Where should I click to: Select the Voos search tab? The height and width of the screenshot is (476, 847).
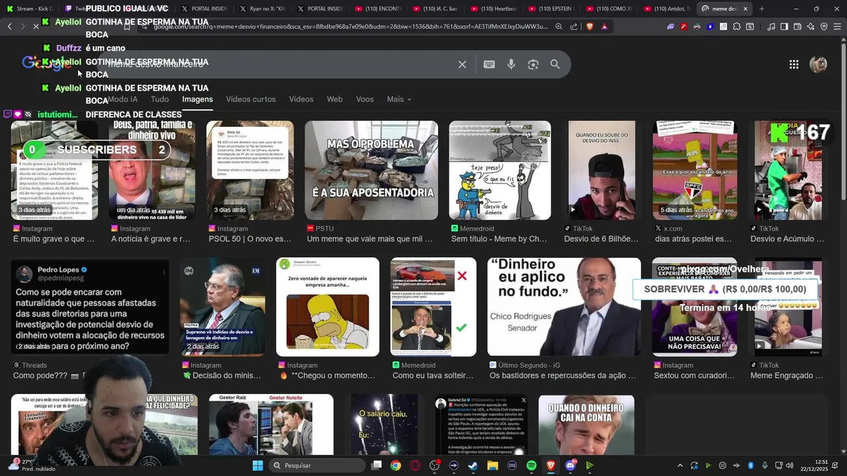pos(365,99)
